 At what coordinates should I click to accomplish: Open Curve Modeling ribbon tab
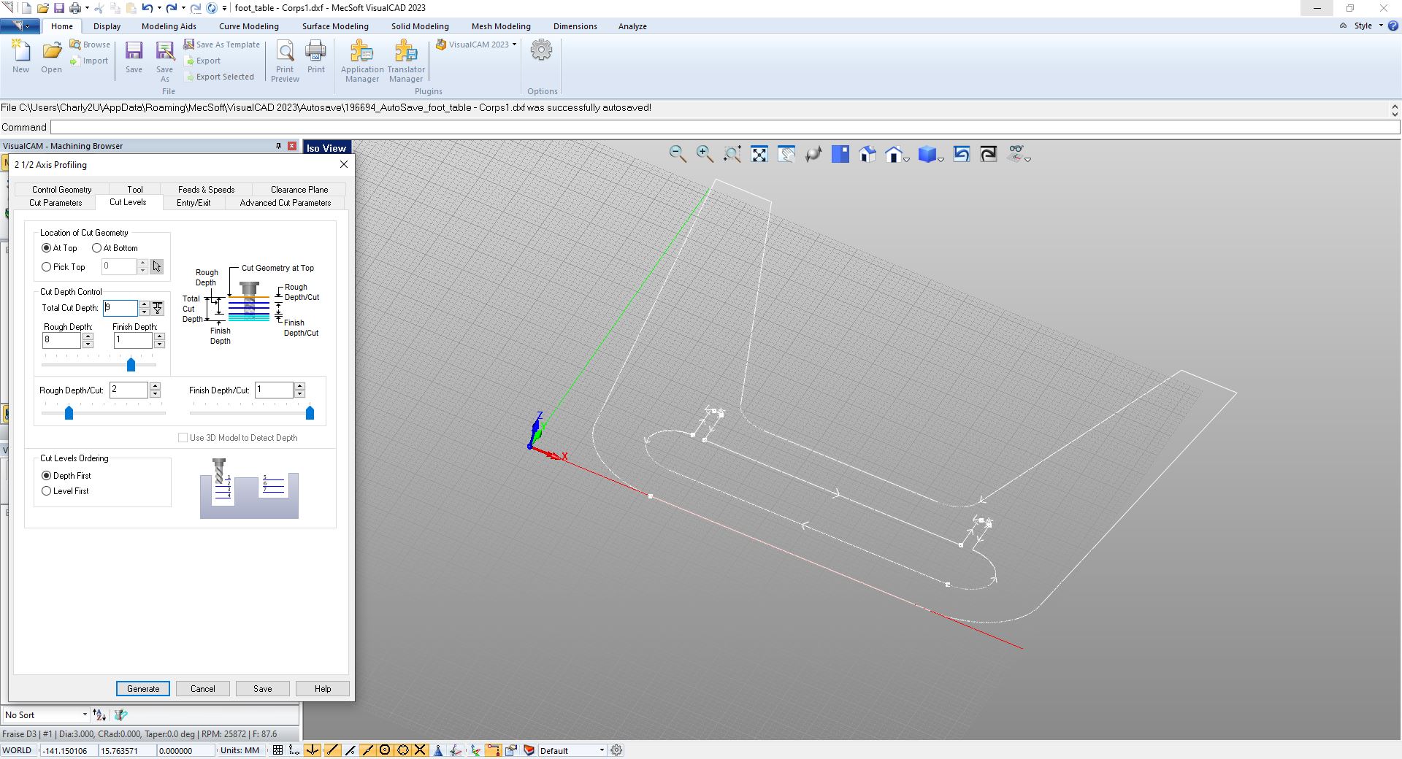(x=249, y=26)
